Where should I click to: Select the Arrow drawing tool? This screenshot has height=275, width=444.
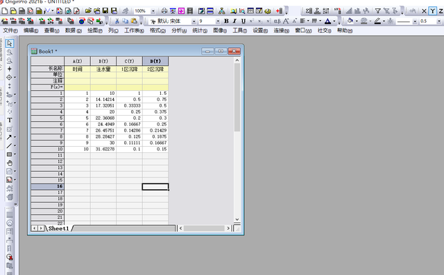point(9,137)
